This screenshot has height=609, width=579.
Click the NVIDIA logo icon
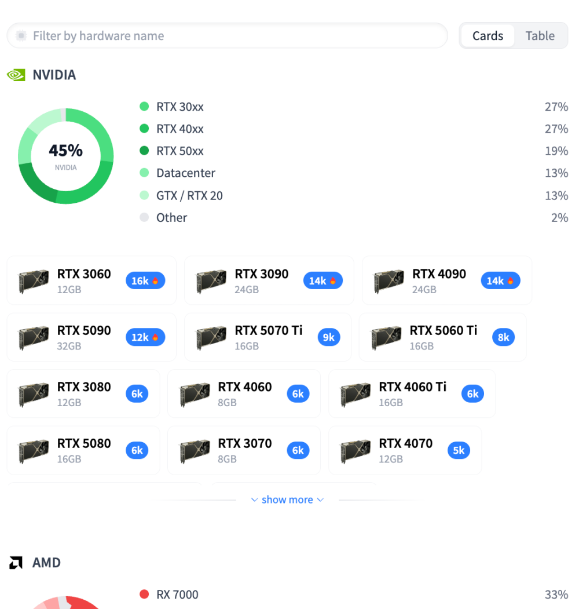pos(16,75)
